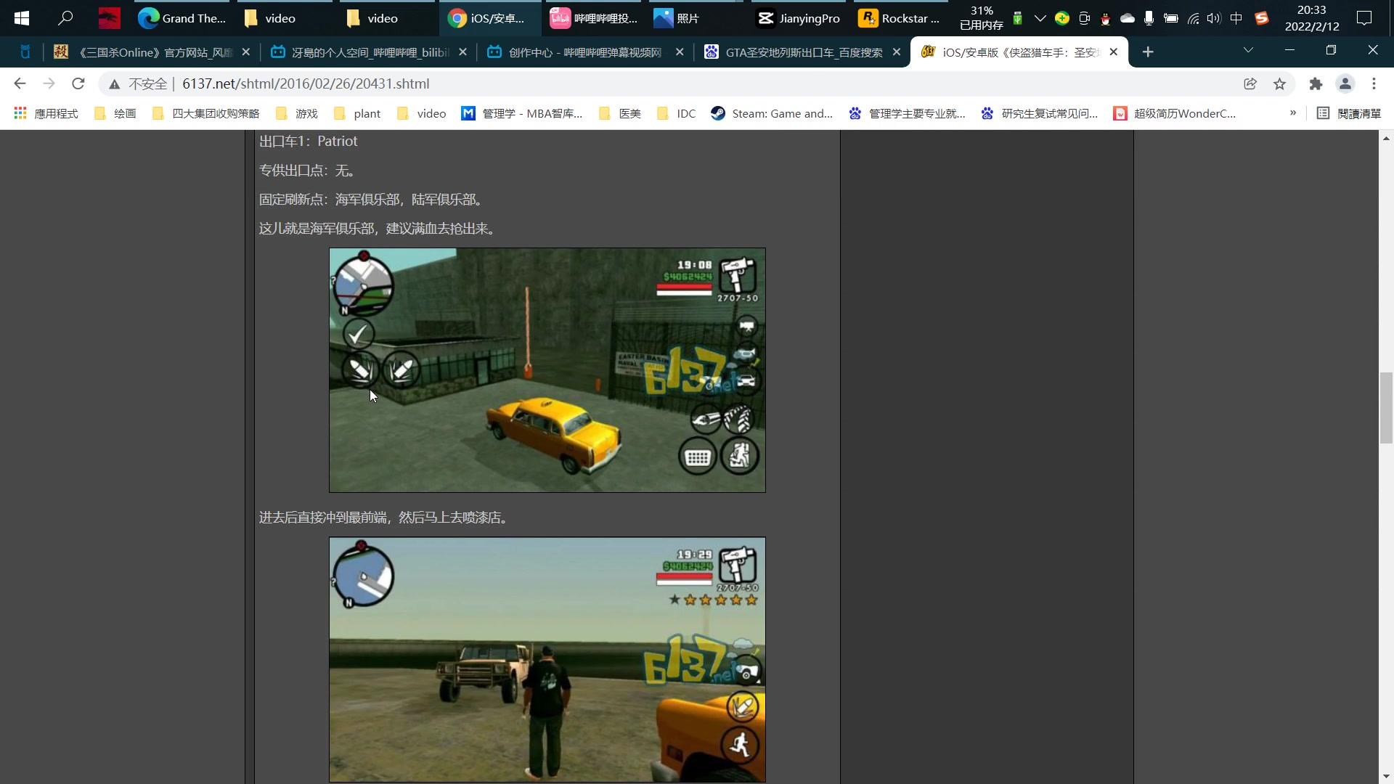The width and height of the screenshot is (1394, 784).
Task: Open the 管理学主要专业就 bookmark
Action: point(907,113)
